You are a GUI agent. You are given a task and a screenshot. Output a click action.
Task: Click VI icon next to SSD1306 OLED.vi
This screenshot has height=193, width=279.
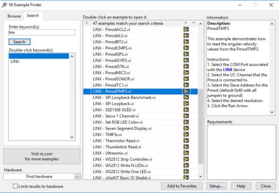[186, 110]
